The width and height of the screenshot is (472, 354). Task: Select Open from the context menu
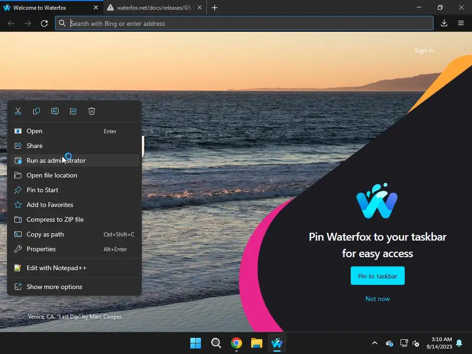[x=74, y=131]
